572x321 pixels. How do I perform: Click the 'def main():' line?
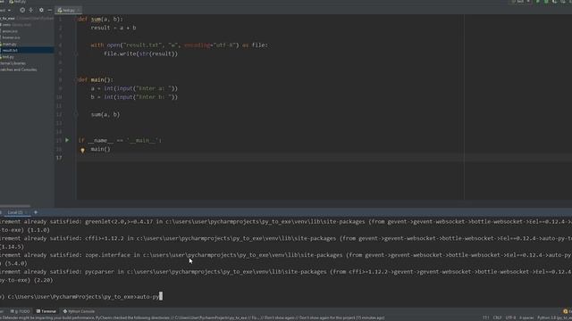point(96,79)
